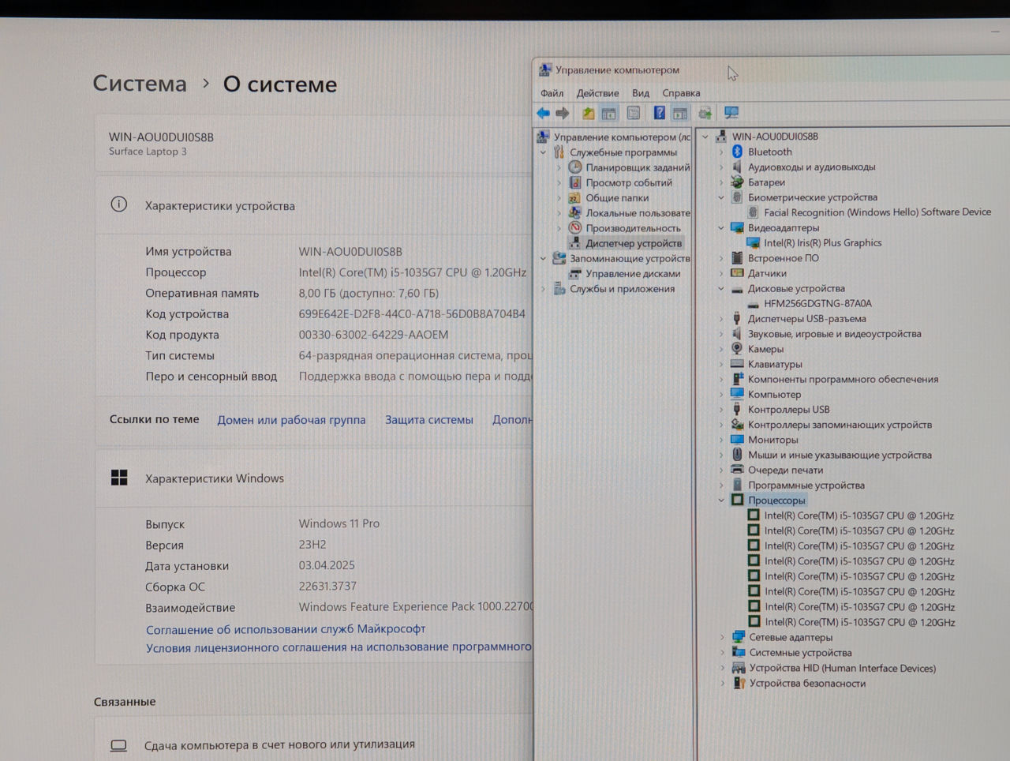
Task: Select the Intel(R) Iris(R) Plus Graphics adapter
Action: (x=822, y=242)
